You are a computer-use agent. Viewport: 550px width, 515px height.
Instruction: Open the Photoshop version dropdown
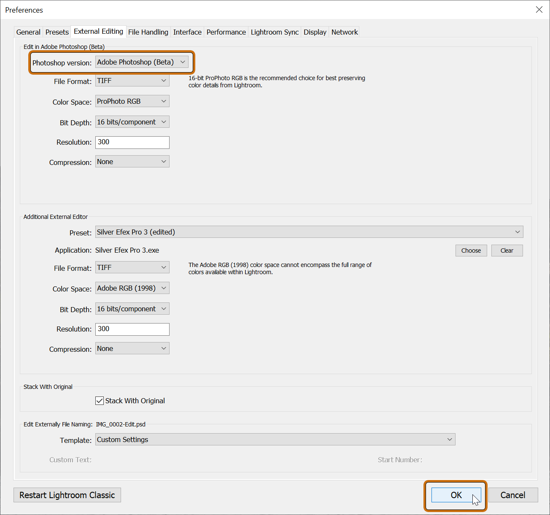pyautogui.click(x=142, y=62)
